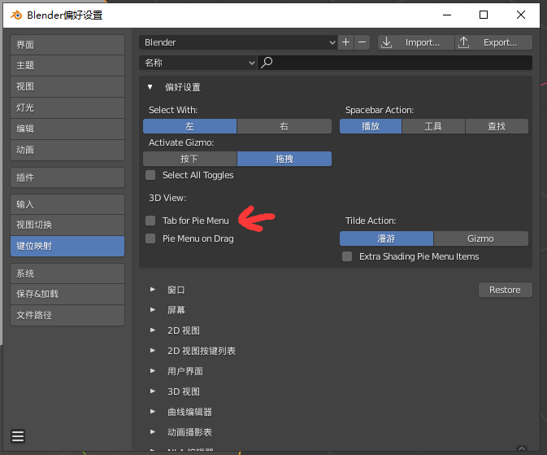
Task: Open the 界面 preferences tab
Action: (x=67, y=45)
